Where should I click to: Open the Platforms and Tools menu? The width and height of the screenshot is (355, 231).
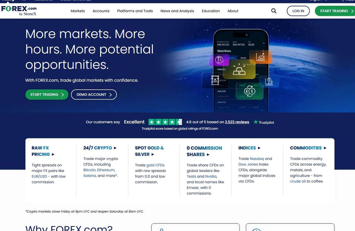[135, 11]
